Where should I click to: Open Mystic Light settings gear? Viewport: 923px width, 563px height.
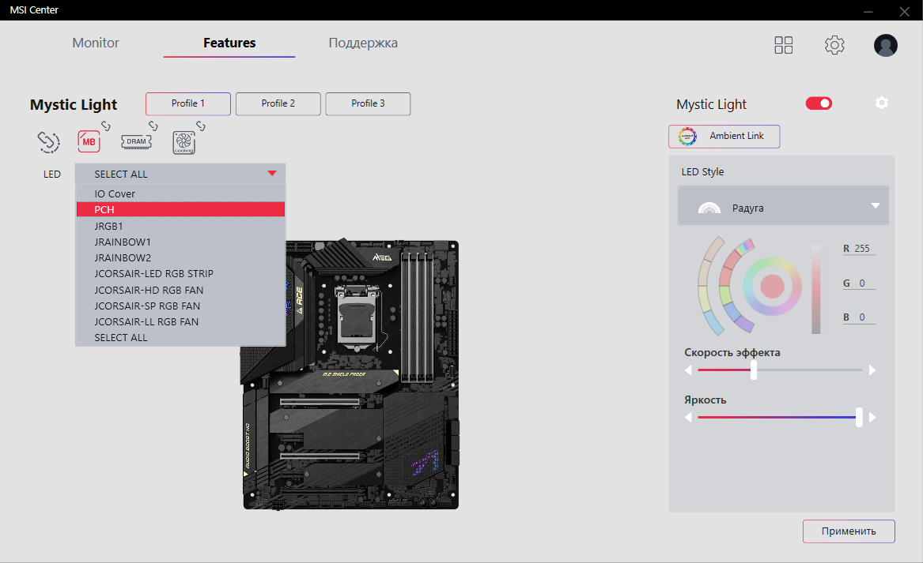pos(881,103)
